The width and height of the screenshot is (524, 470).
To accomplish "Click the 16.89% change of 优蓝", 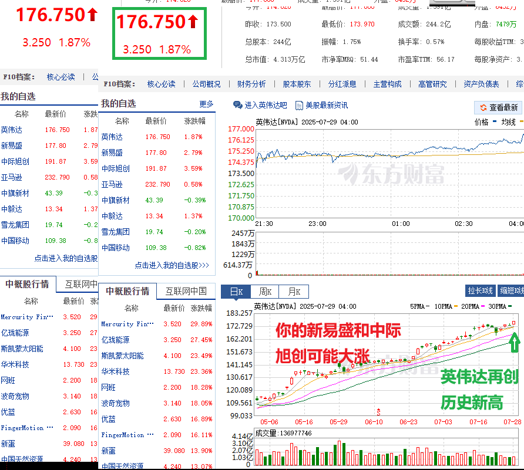I will 201,420.
